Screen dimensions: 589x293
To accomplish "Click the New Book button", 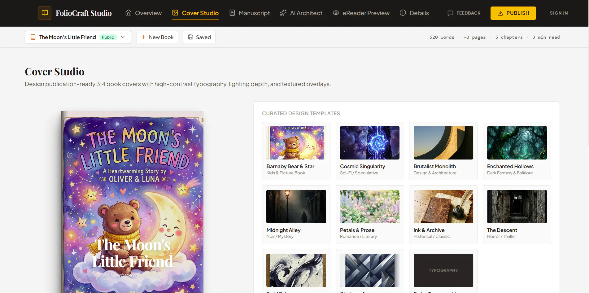I will click(157, 37).
